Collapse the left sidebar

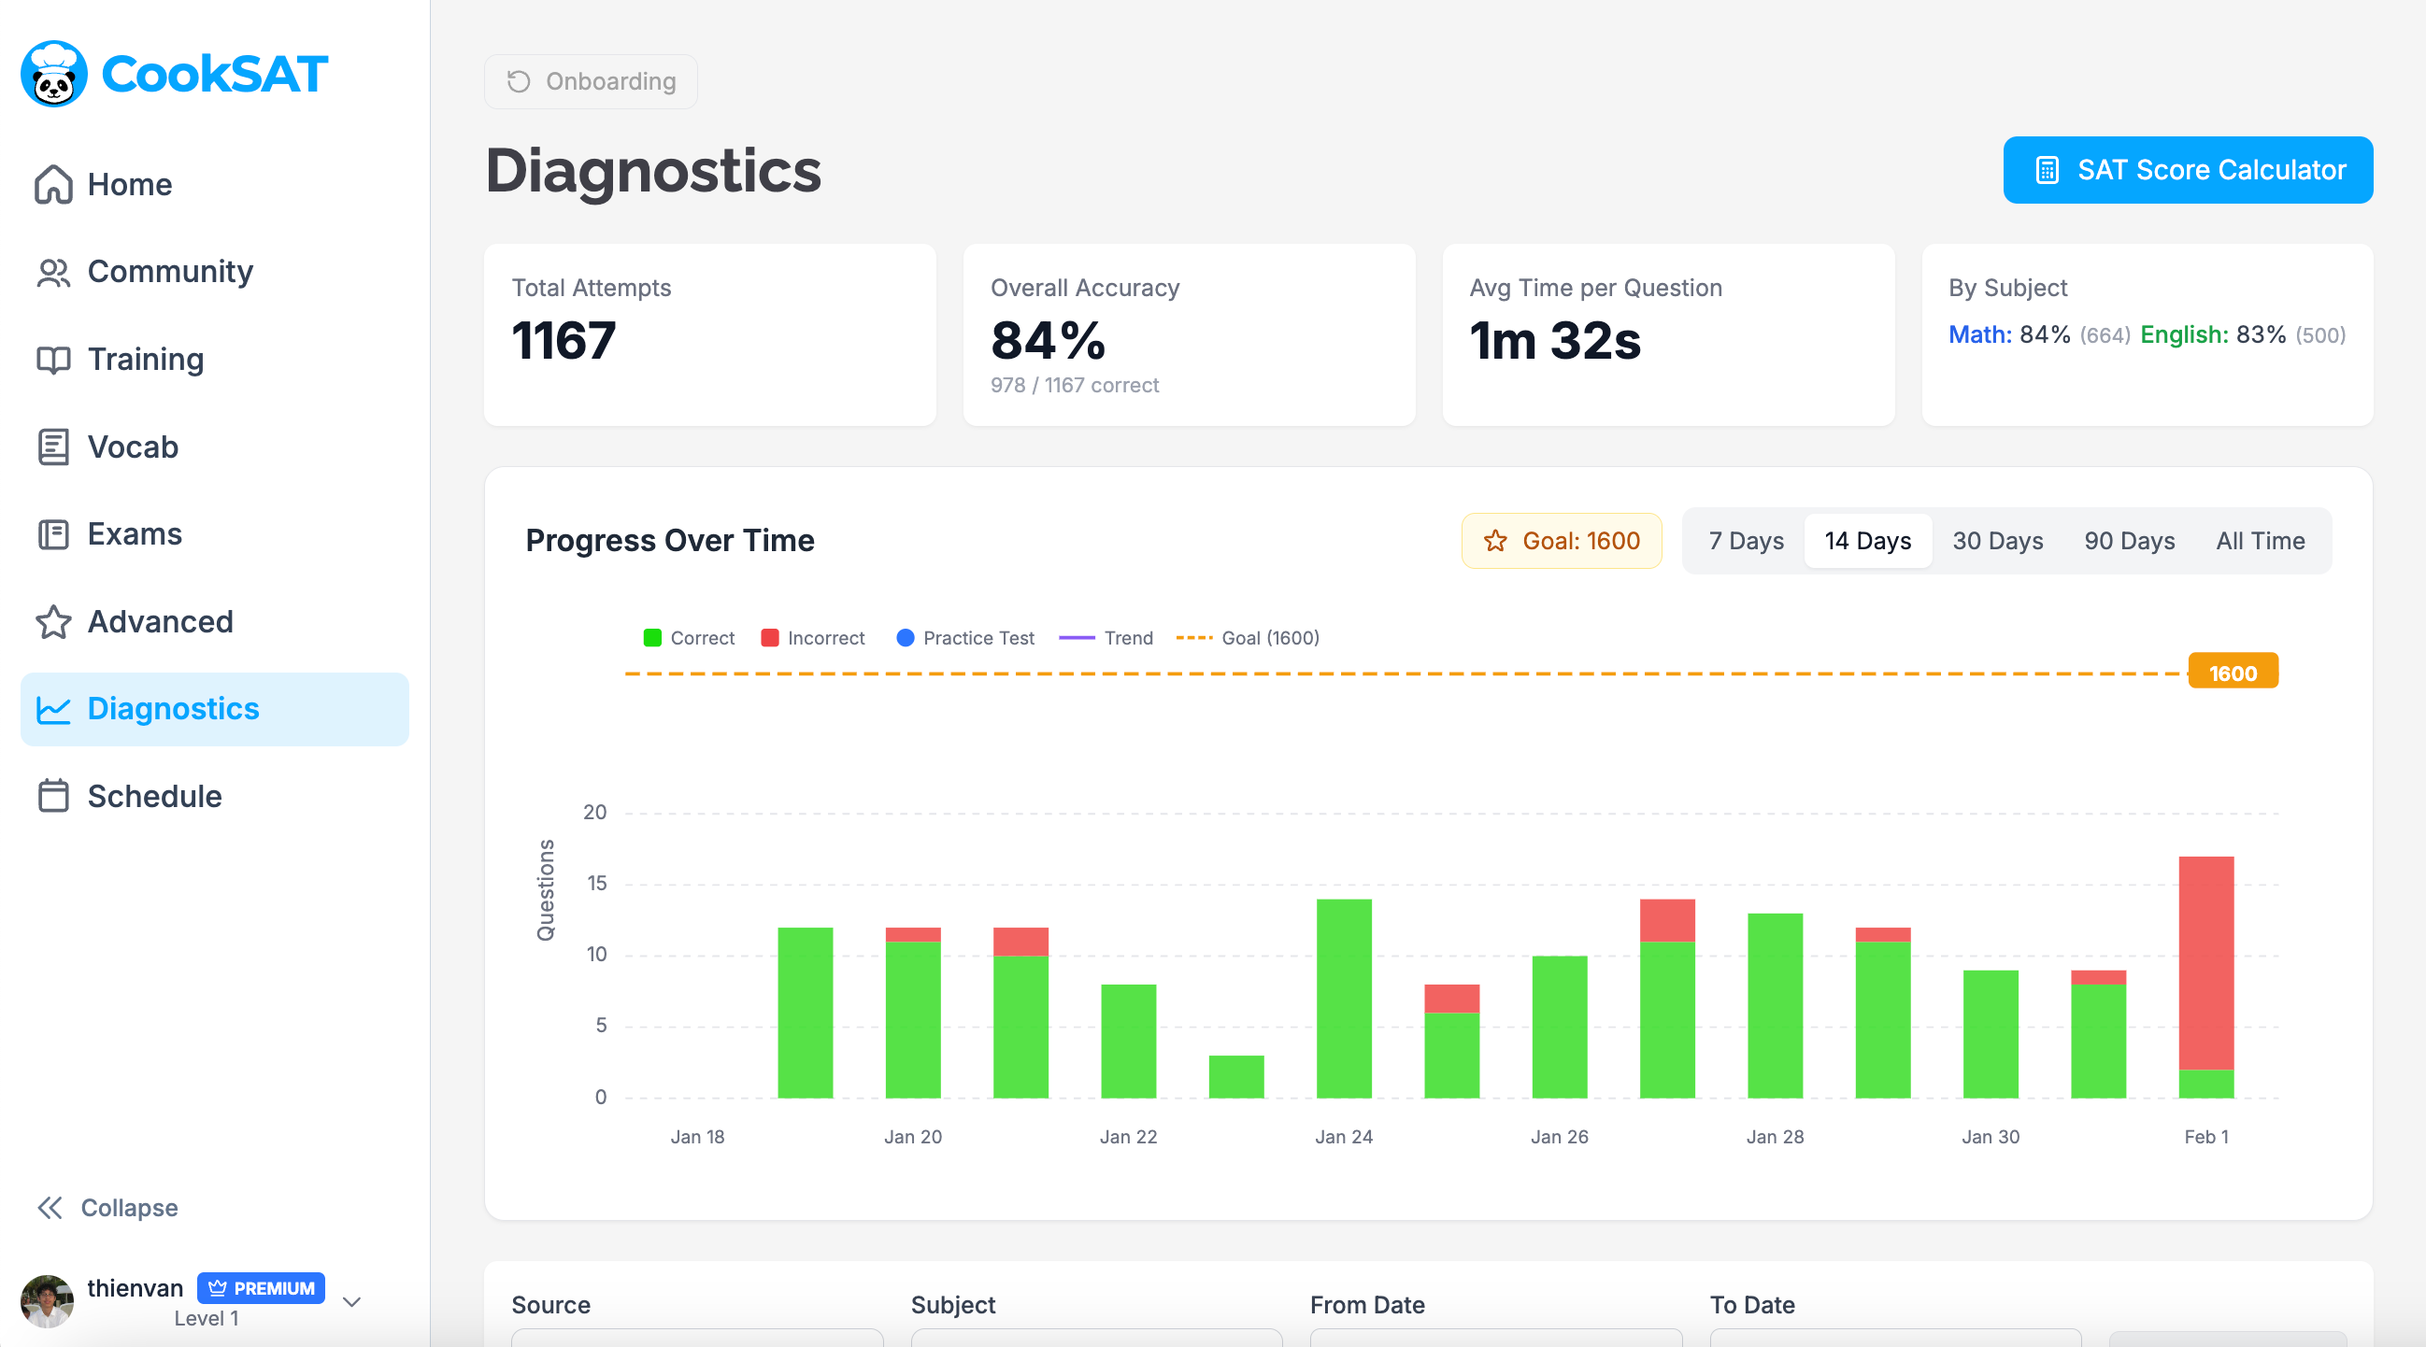click(x=106, y=1208)
